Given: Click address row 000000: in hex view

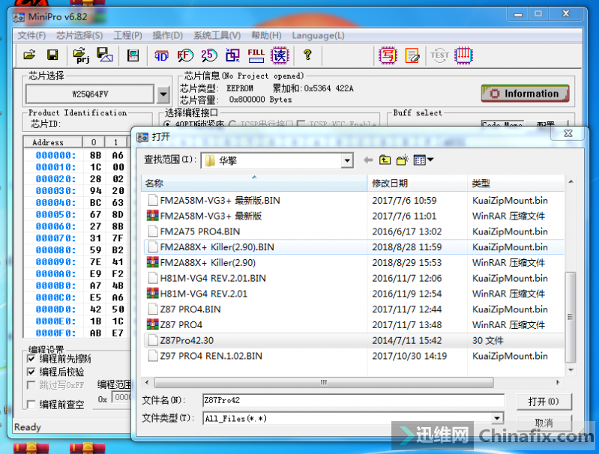Looking at the screenshot, I should (x=55, y=155).
